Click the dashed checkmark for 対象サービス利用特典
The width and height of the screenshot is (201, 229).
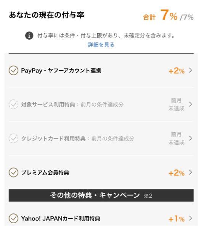tap(13, 104)
